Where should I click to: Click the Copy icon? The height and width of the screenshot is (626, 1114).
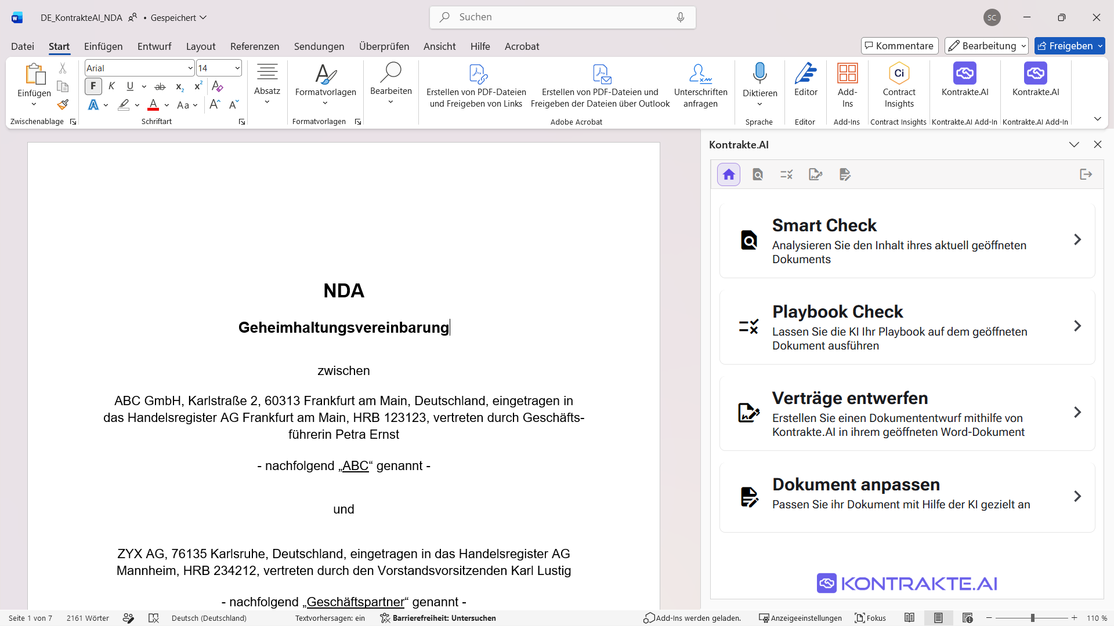pos(63,87)
